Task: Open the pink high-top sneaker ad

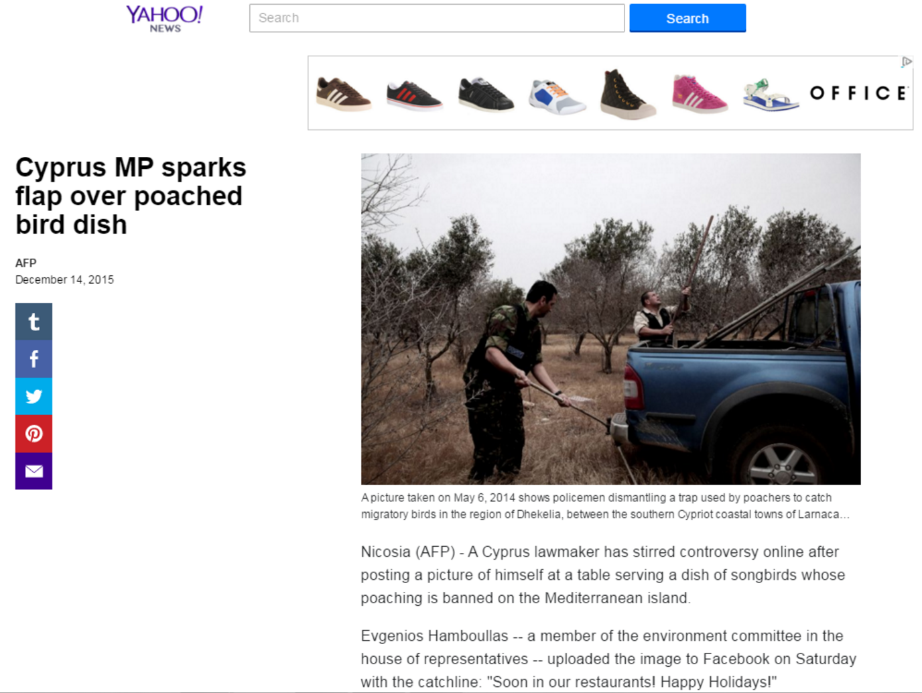Action: (699, 94)
